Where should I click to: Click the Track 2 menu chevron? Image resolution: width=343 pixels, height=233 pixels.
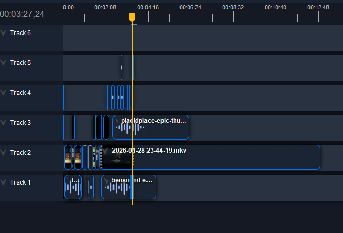(4, 153)
